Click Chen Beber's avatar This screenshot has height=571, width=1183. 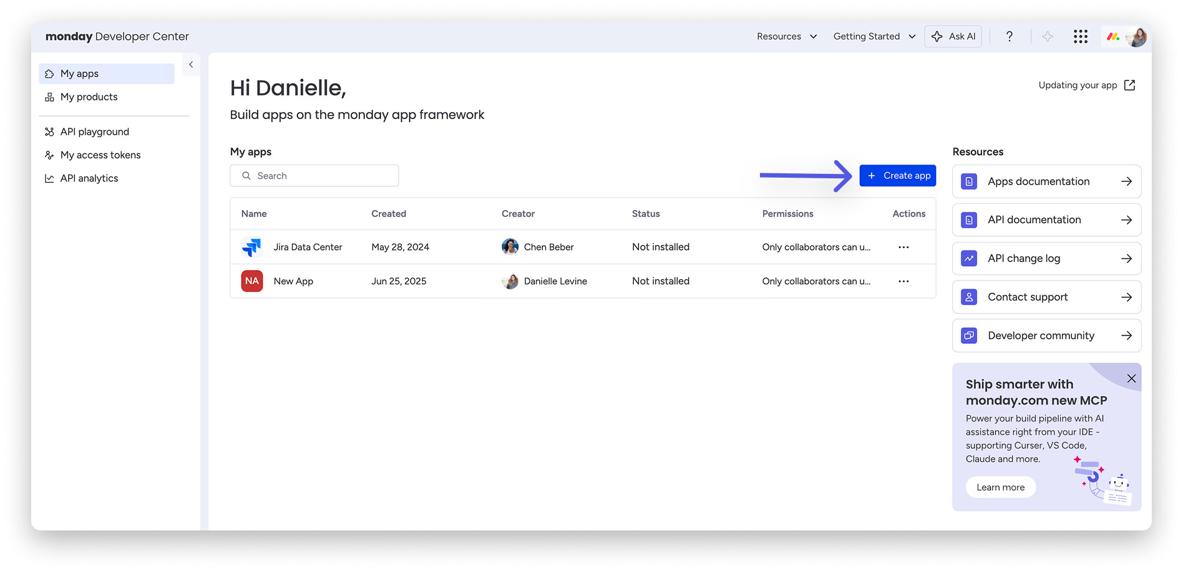(x=510, y=247)
